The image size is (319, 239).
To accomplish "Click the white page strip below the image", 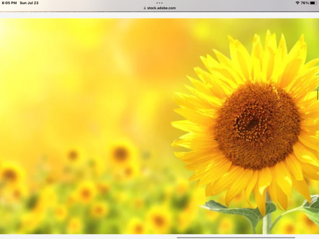I will (x=80, y=236).
